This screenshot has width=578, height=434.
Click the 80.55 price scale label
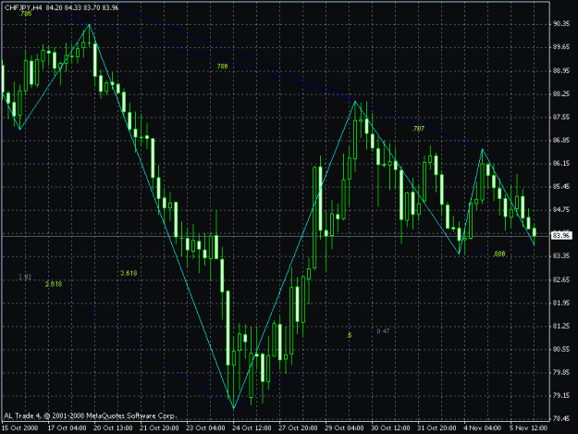tap(561, 349)
